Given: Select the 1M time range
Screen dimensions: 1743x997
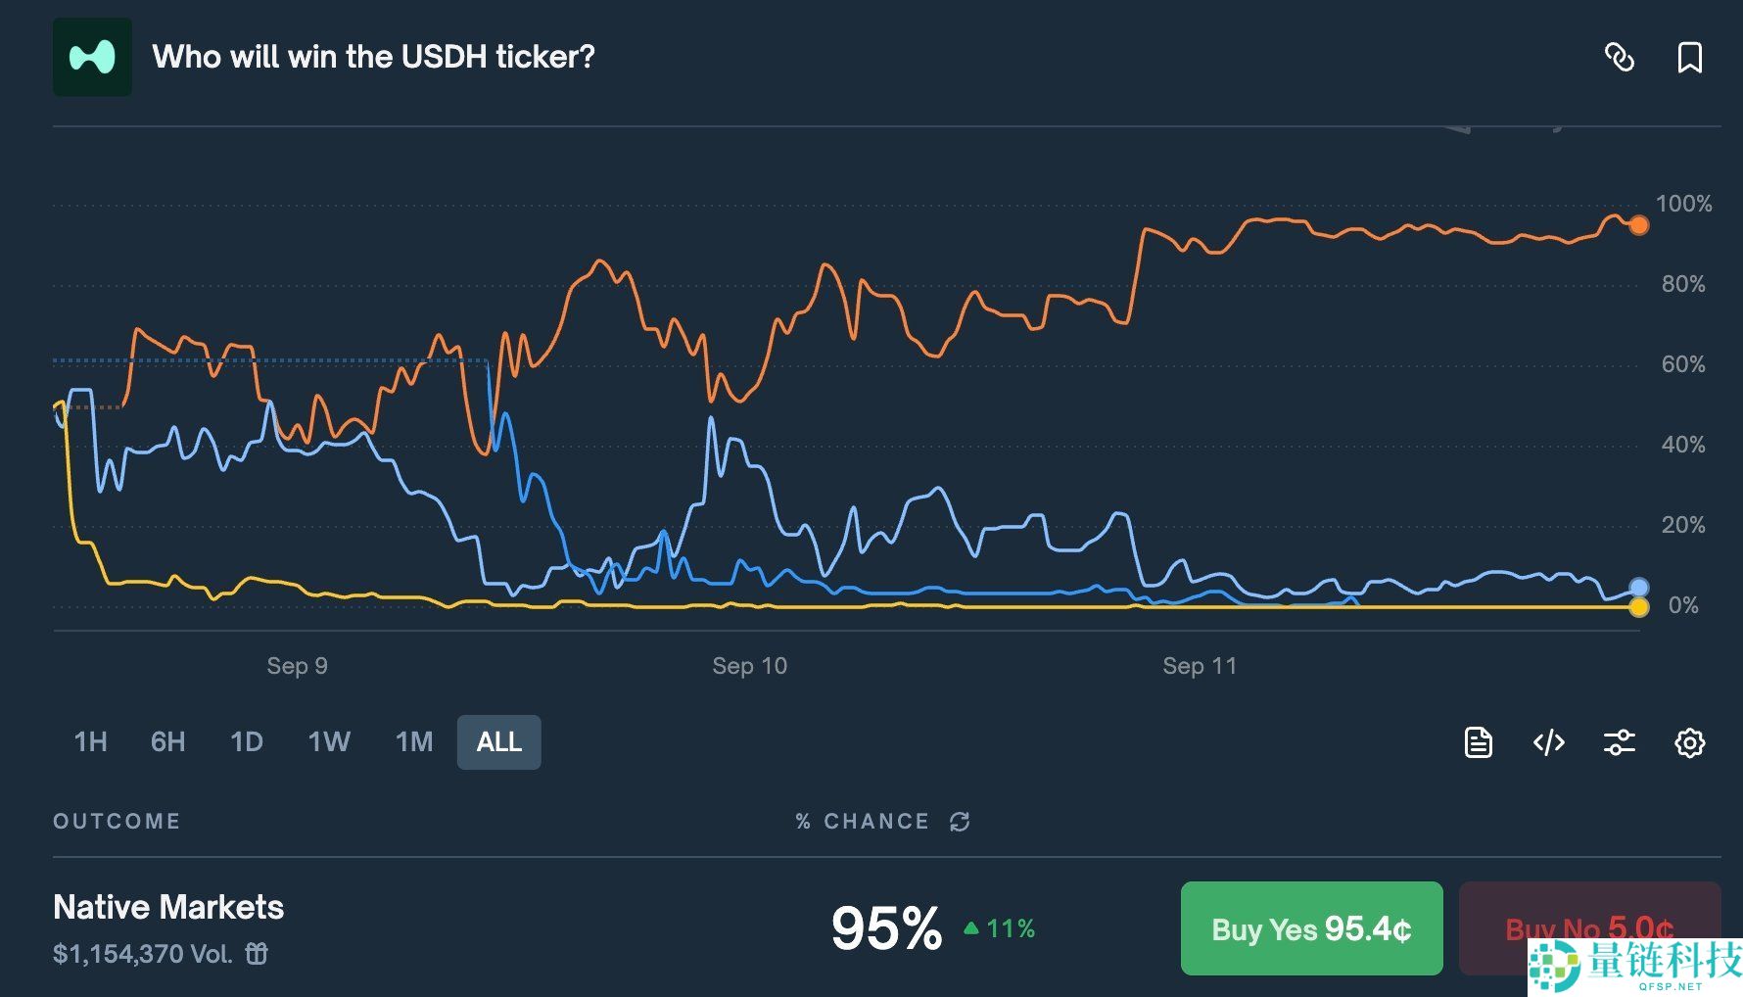Looking at the screenshot, I should click(414, 742).
